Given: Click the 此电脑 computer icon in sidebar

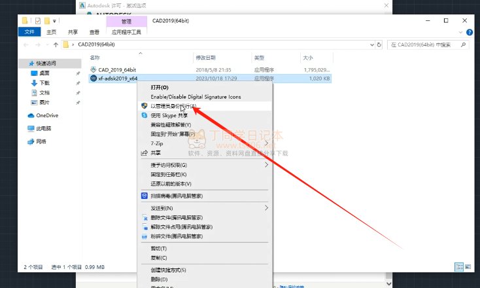Looking at the screenshot, I should click(31, 128).
